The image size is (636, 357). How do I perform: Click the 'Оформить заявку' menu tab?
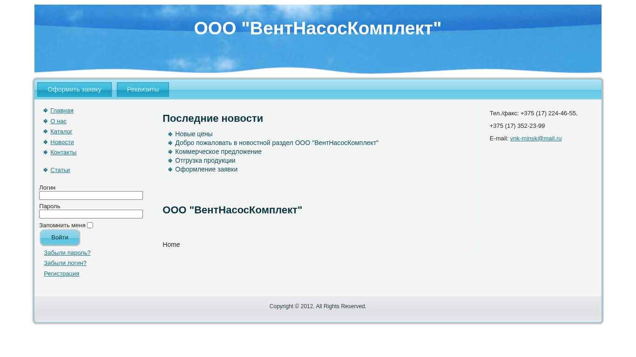tap(74, 89)
